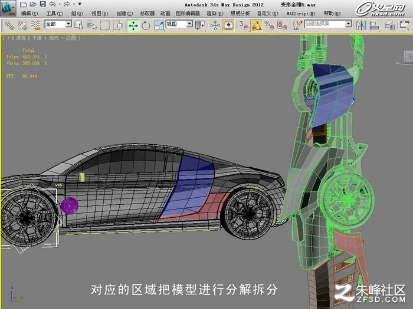Open the 图形编辑器 menu
Viewport: 413px width, 309px height.
tap(188, 14)
